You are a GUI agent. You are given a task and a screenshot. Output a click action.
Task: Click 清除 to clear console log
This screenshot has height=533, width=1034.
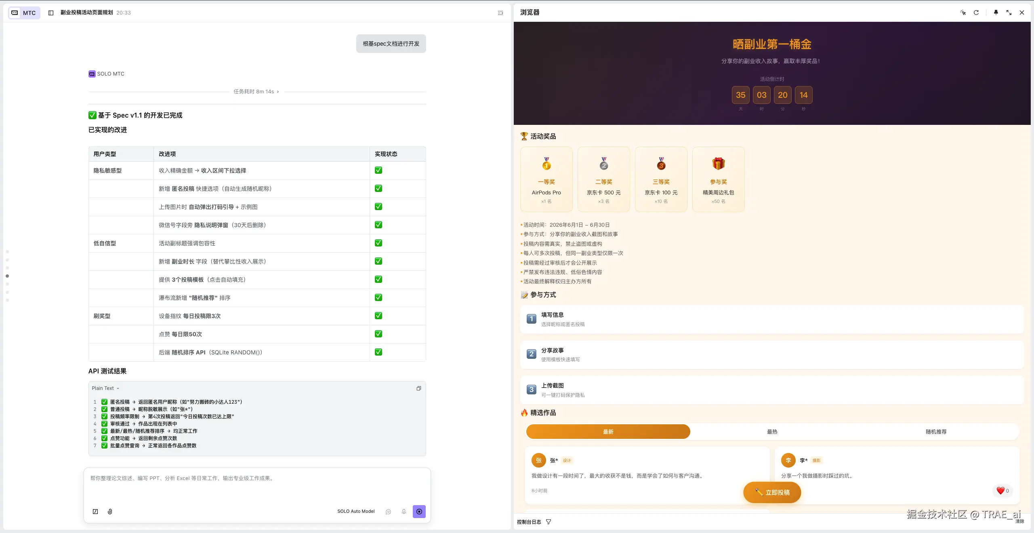[1020, 522]
